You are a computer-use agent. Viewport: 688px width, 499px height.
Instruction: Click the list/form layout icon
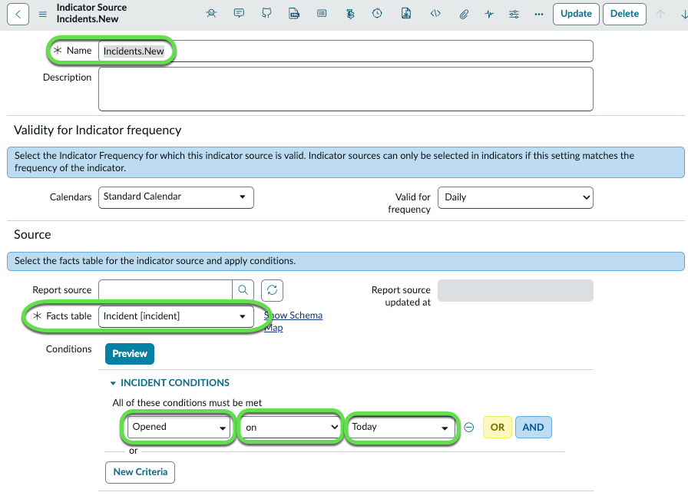pos(322,14)
